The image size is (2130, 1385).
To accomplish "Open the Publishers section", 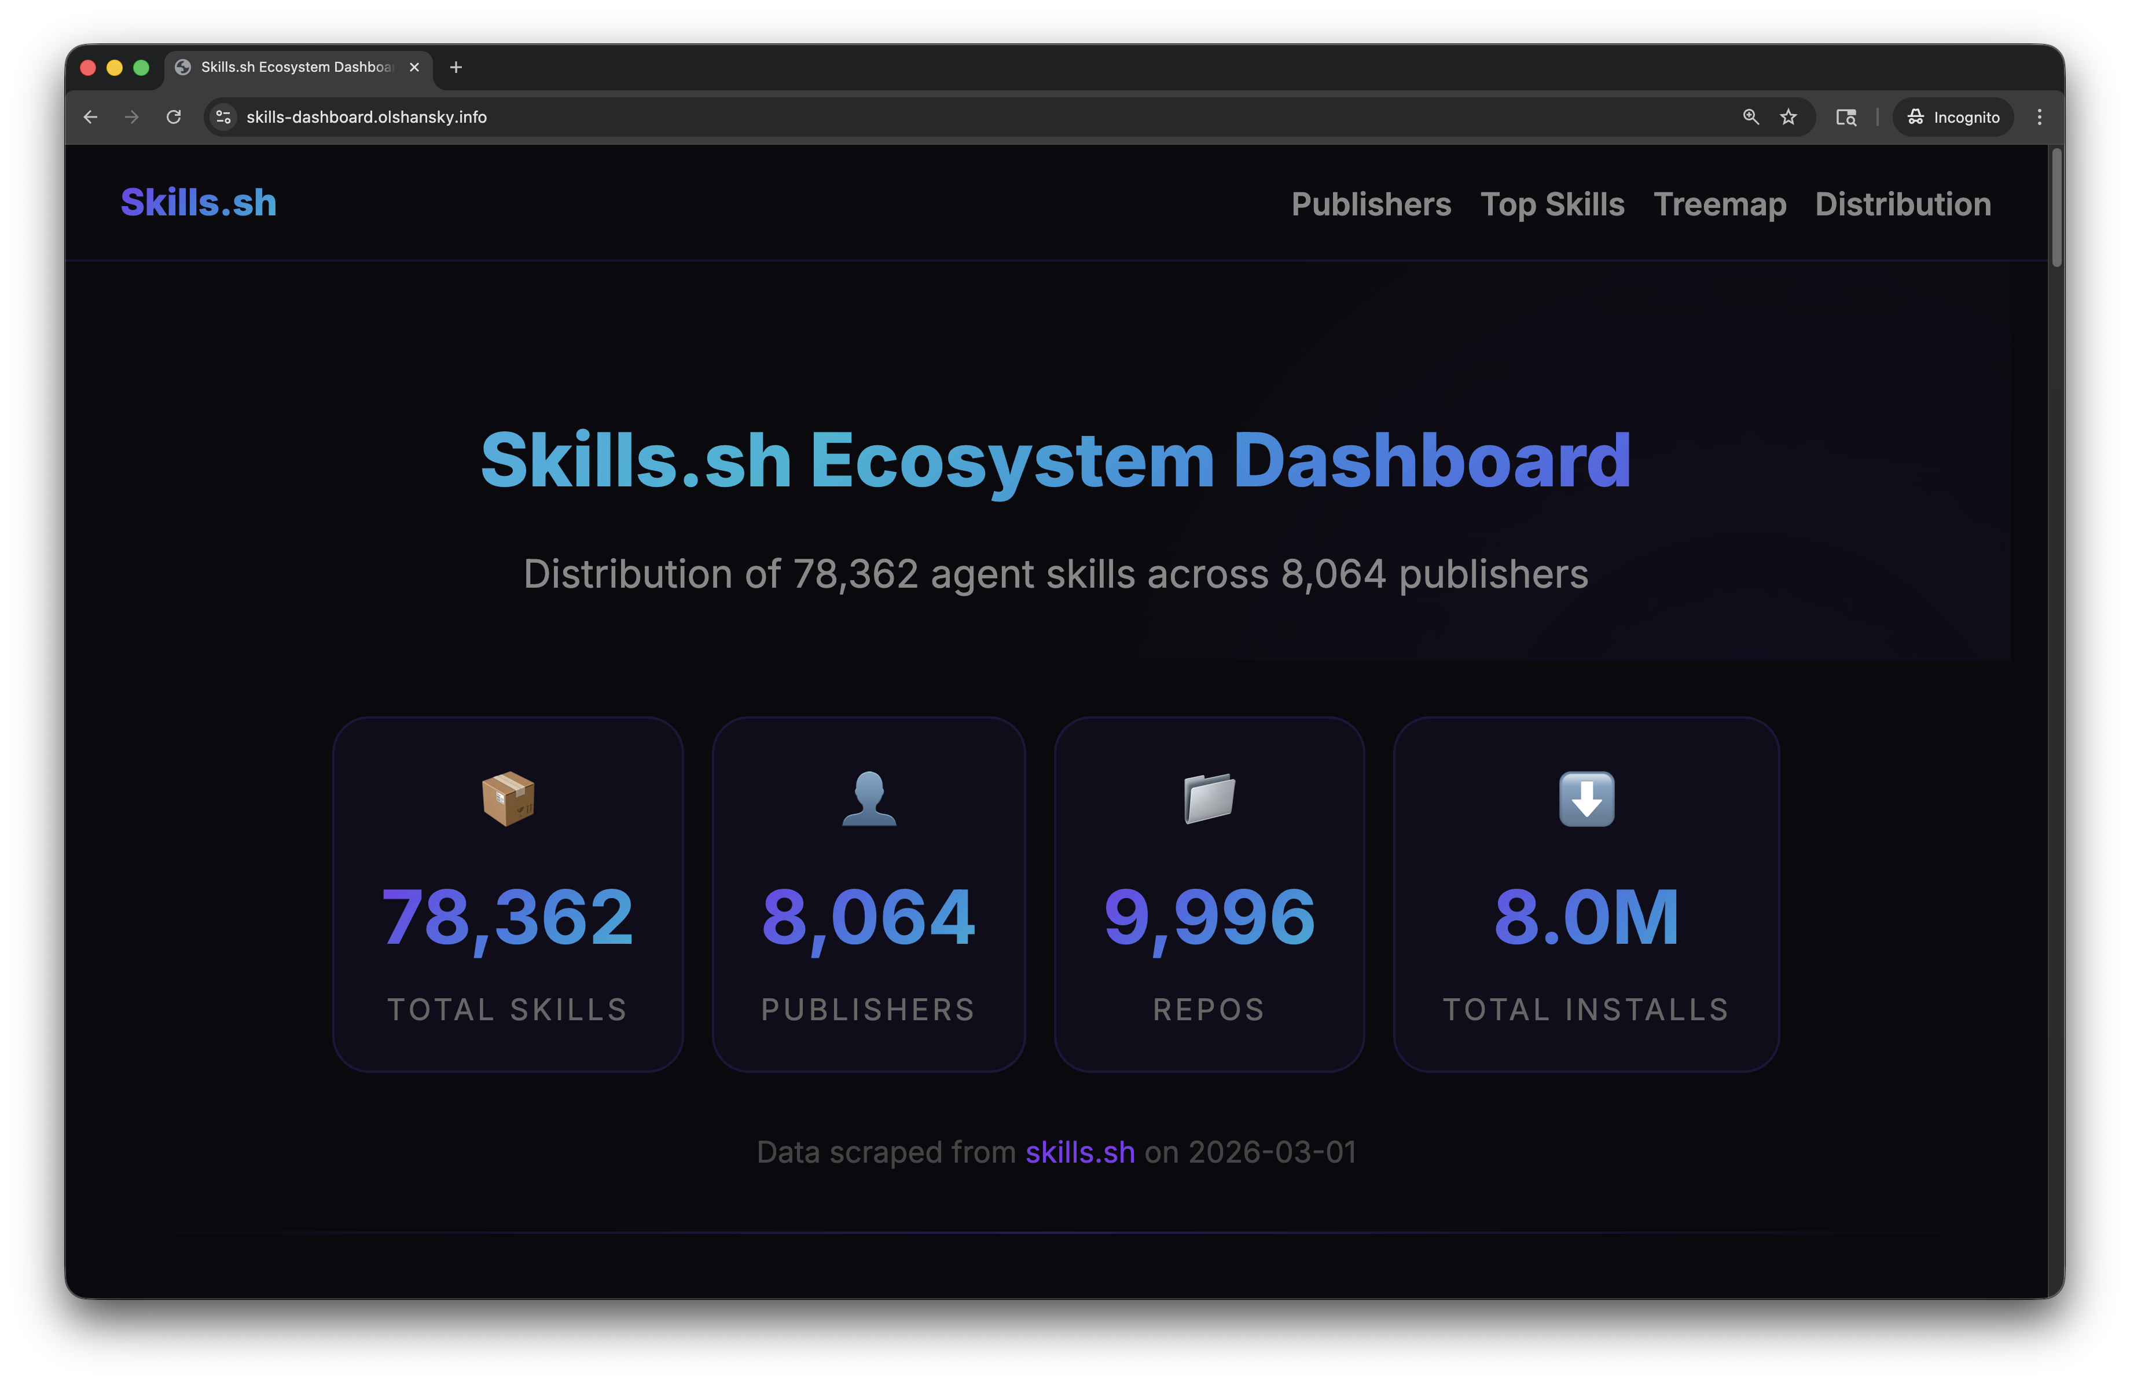I will 1371,204.
